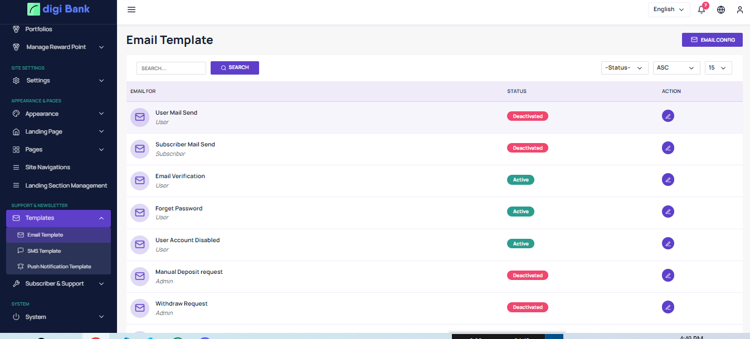750x339 pixels.
Task: Click the globe icon in header
Action: tap(721, 9)
